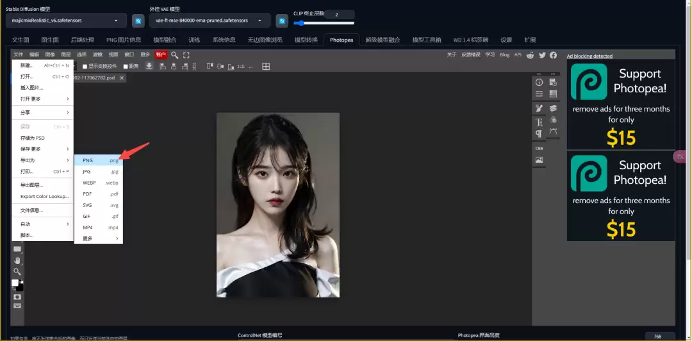
Task: Click the Ad blocking detected link
Action: click(589, 56)
